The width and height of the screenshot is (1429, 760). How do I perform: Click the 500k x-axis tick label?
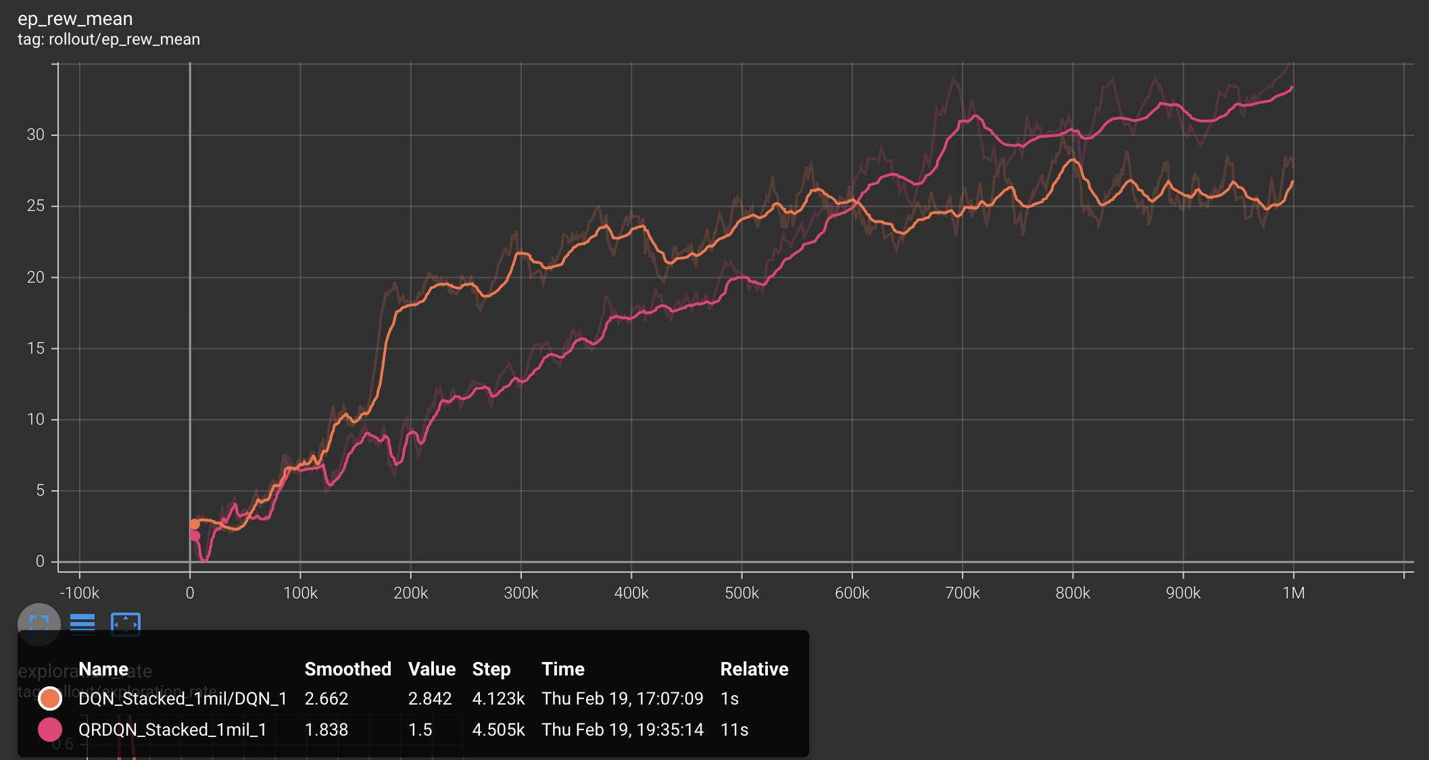point(742,593)
